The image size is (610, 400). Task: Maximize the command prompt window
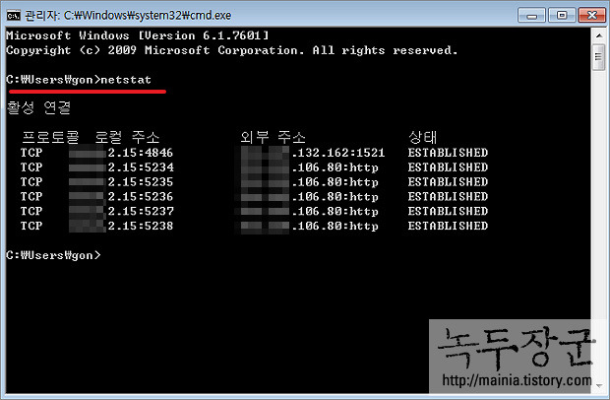562,15
